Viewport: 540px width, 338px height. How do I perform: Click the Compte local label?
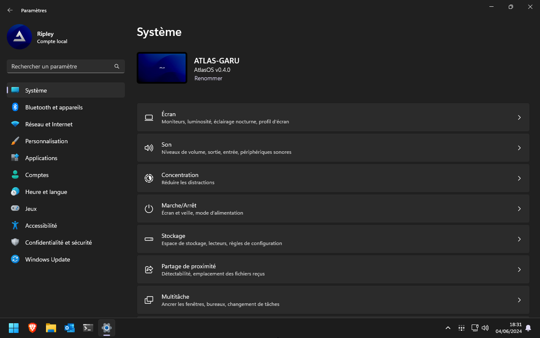tap(52, 41)
